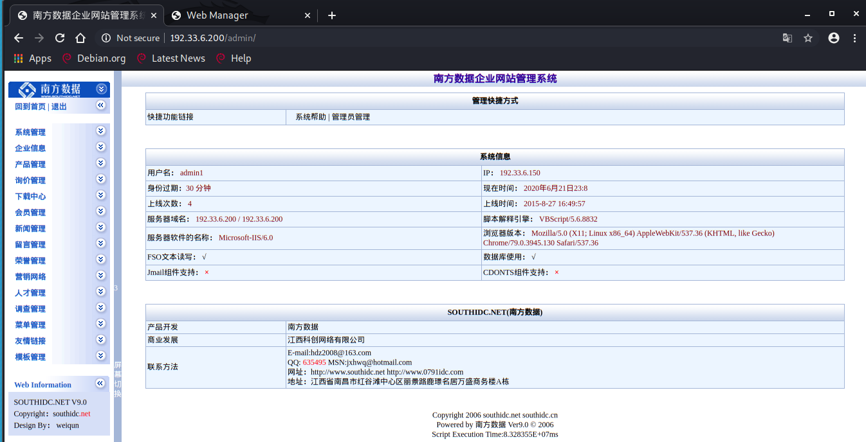The width and height of the screenshot is (866, 442).
Task: Collapse the Web Information panel
Action: [x=100, y=384]
